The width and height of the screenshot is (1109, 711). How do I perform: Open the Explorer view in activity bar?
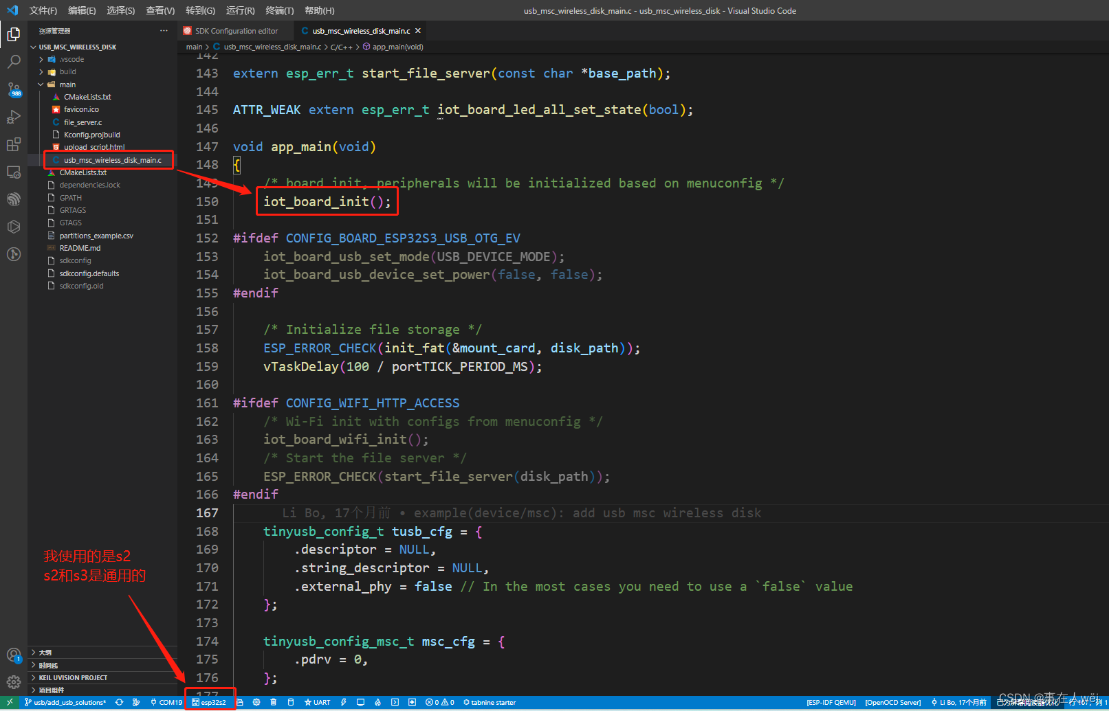[14, 34]
